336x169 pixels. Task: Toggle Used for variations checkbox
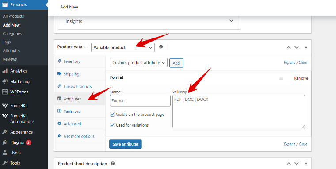click(x=112, y=125)
